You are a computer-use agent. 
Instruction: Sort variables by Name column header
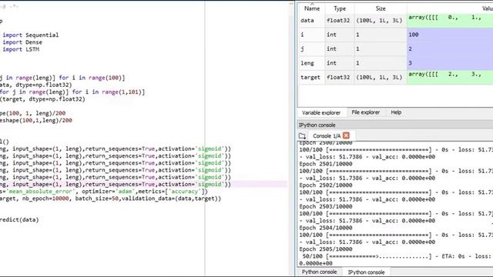[312, 8]
